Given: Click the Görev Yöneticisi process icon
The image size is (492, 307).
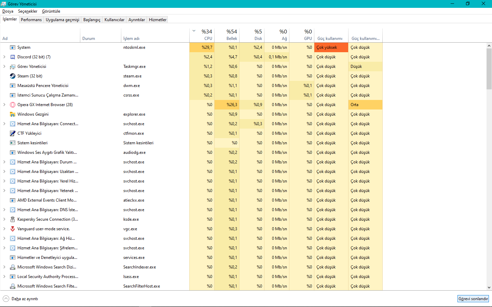Looking at the screenshot, I should [x=13, y=67].
